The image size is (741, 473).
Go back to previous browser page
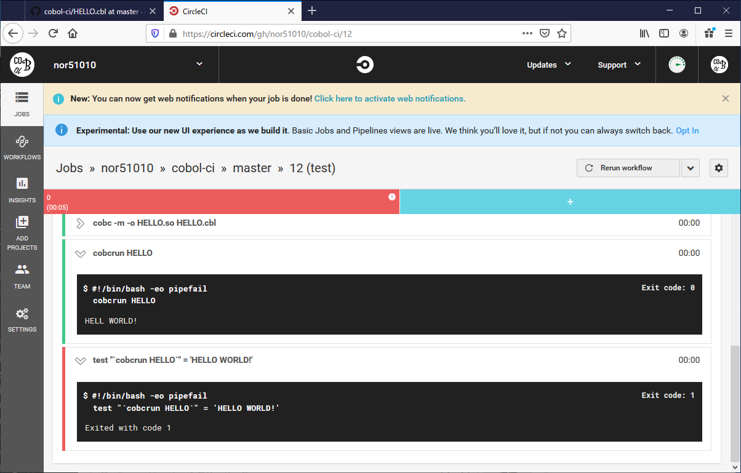click(x=14, y=34)
